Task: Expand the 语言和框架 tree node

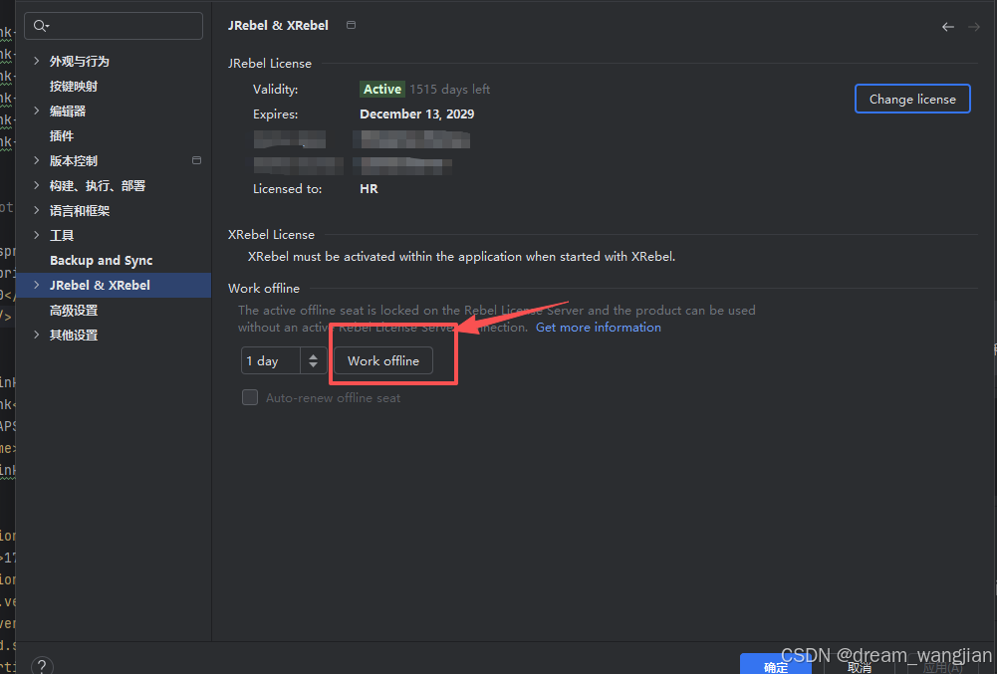Action: (x=36, y=210)
